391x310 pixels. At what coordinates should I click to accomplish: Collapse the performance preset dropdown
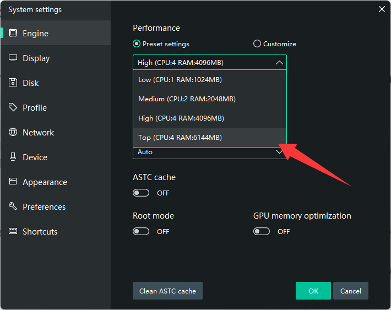[x=279, y=63]
